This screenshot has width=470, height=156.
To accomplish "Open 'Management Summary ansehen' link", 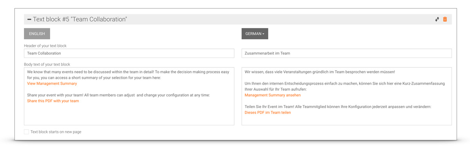I will coord(273,95).
